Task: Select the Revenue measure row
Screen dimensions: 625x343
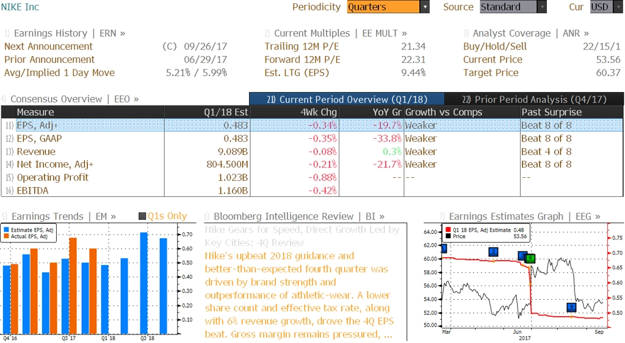Action: pyautogui.click(x=312, y=152)
